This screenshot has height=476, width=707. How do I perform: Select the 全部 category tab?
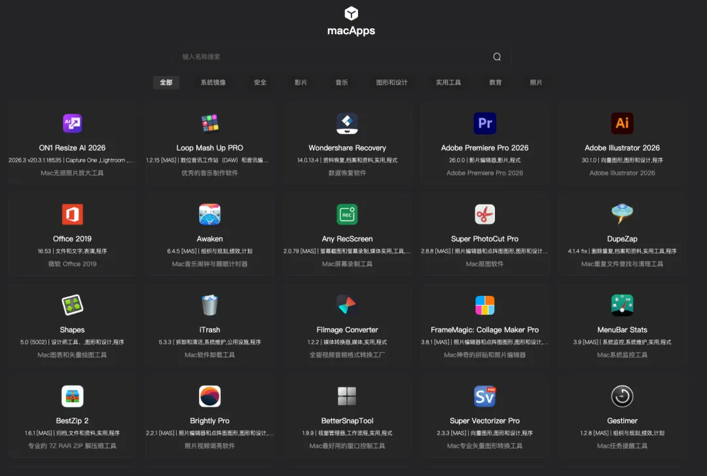(x=166, y=82)
